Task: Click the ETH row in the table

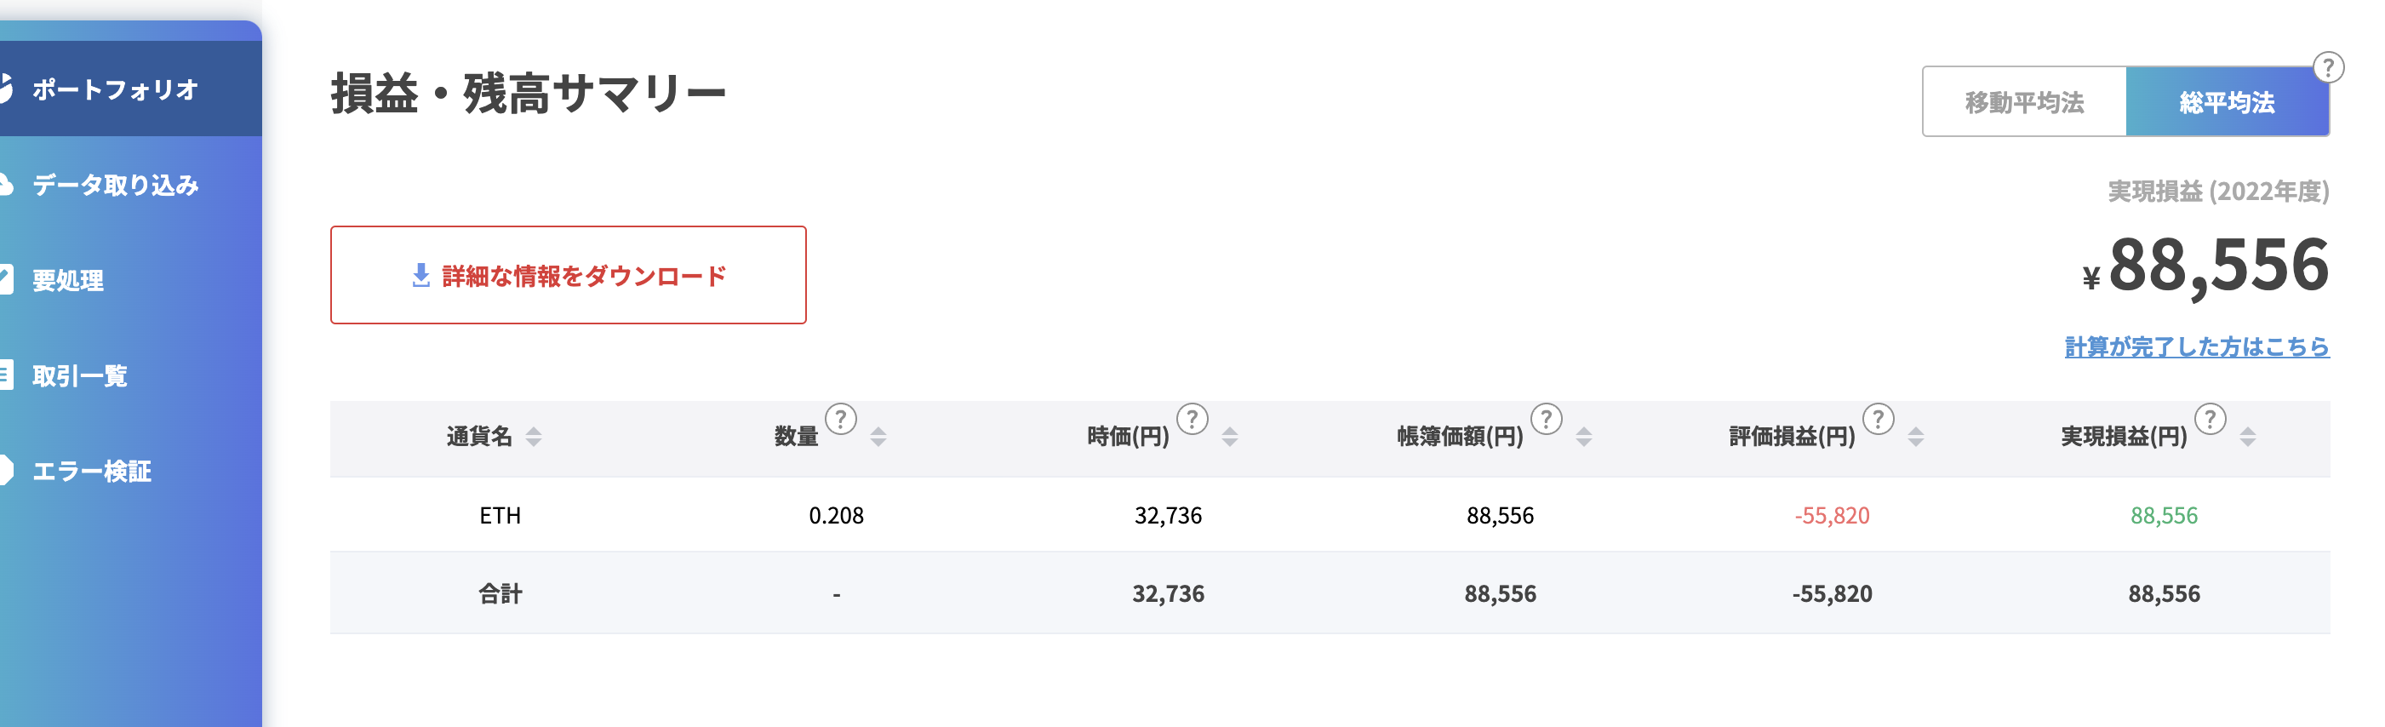Action: [x=1330, y=515]
